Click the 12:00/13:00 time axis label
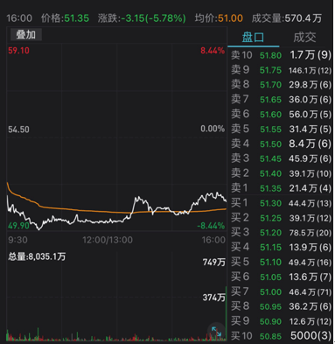 [108, 240]
